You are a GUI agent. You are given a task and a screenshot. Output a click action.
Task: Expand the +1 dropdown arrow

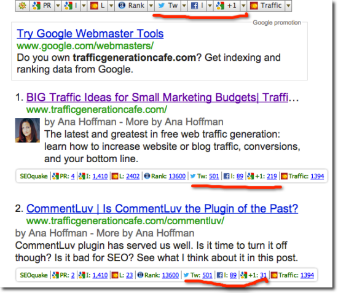243,6
